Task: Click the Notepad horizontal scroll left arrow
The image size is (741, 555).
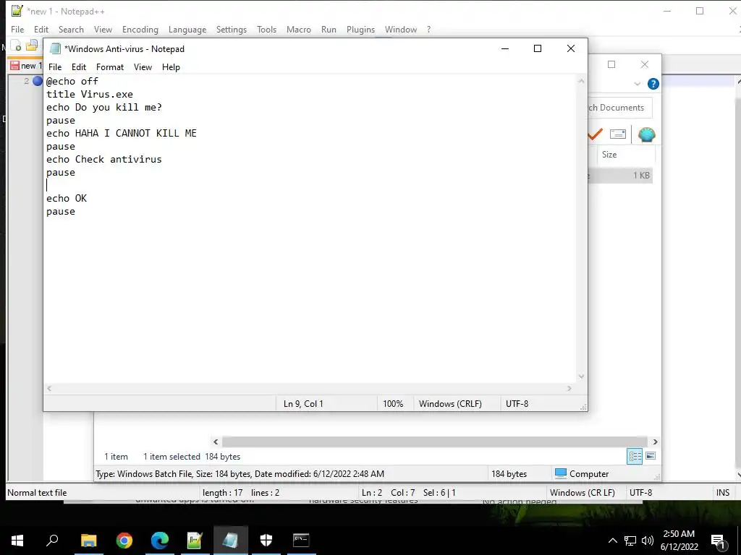Action: (49, 388)
